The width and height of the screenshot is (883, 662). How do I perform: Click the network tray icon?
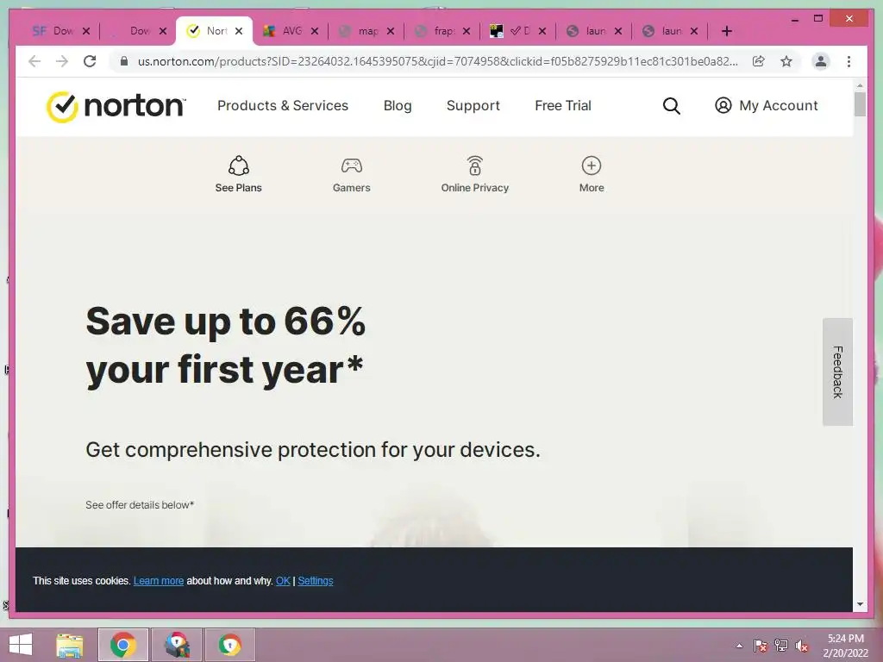tap(781, 646)
